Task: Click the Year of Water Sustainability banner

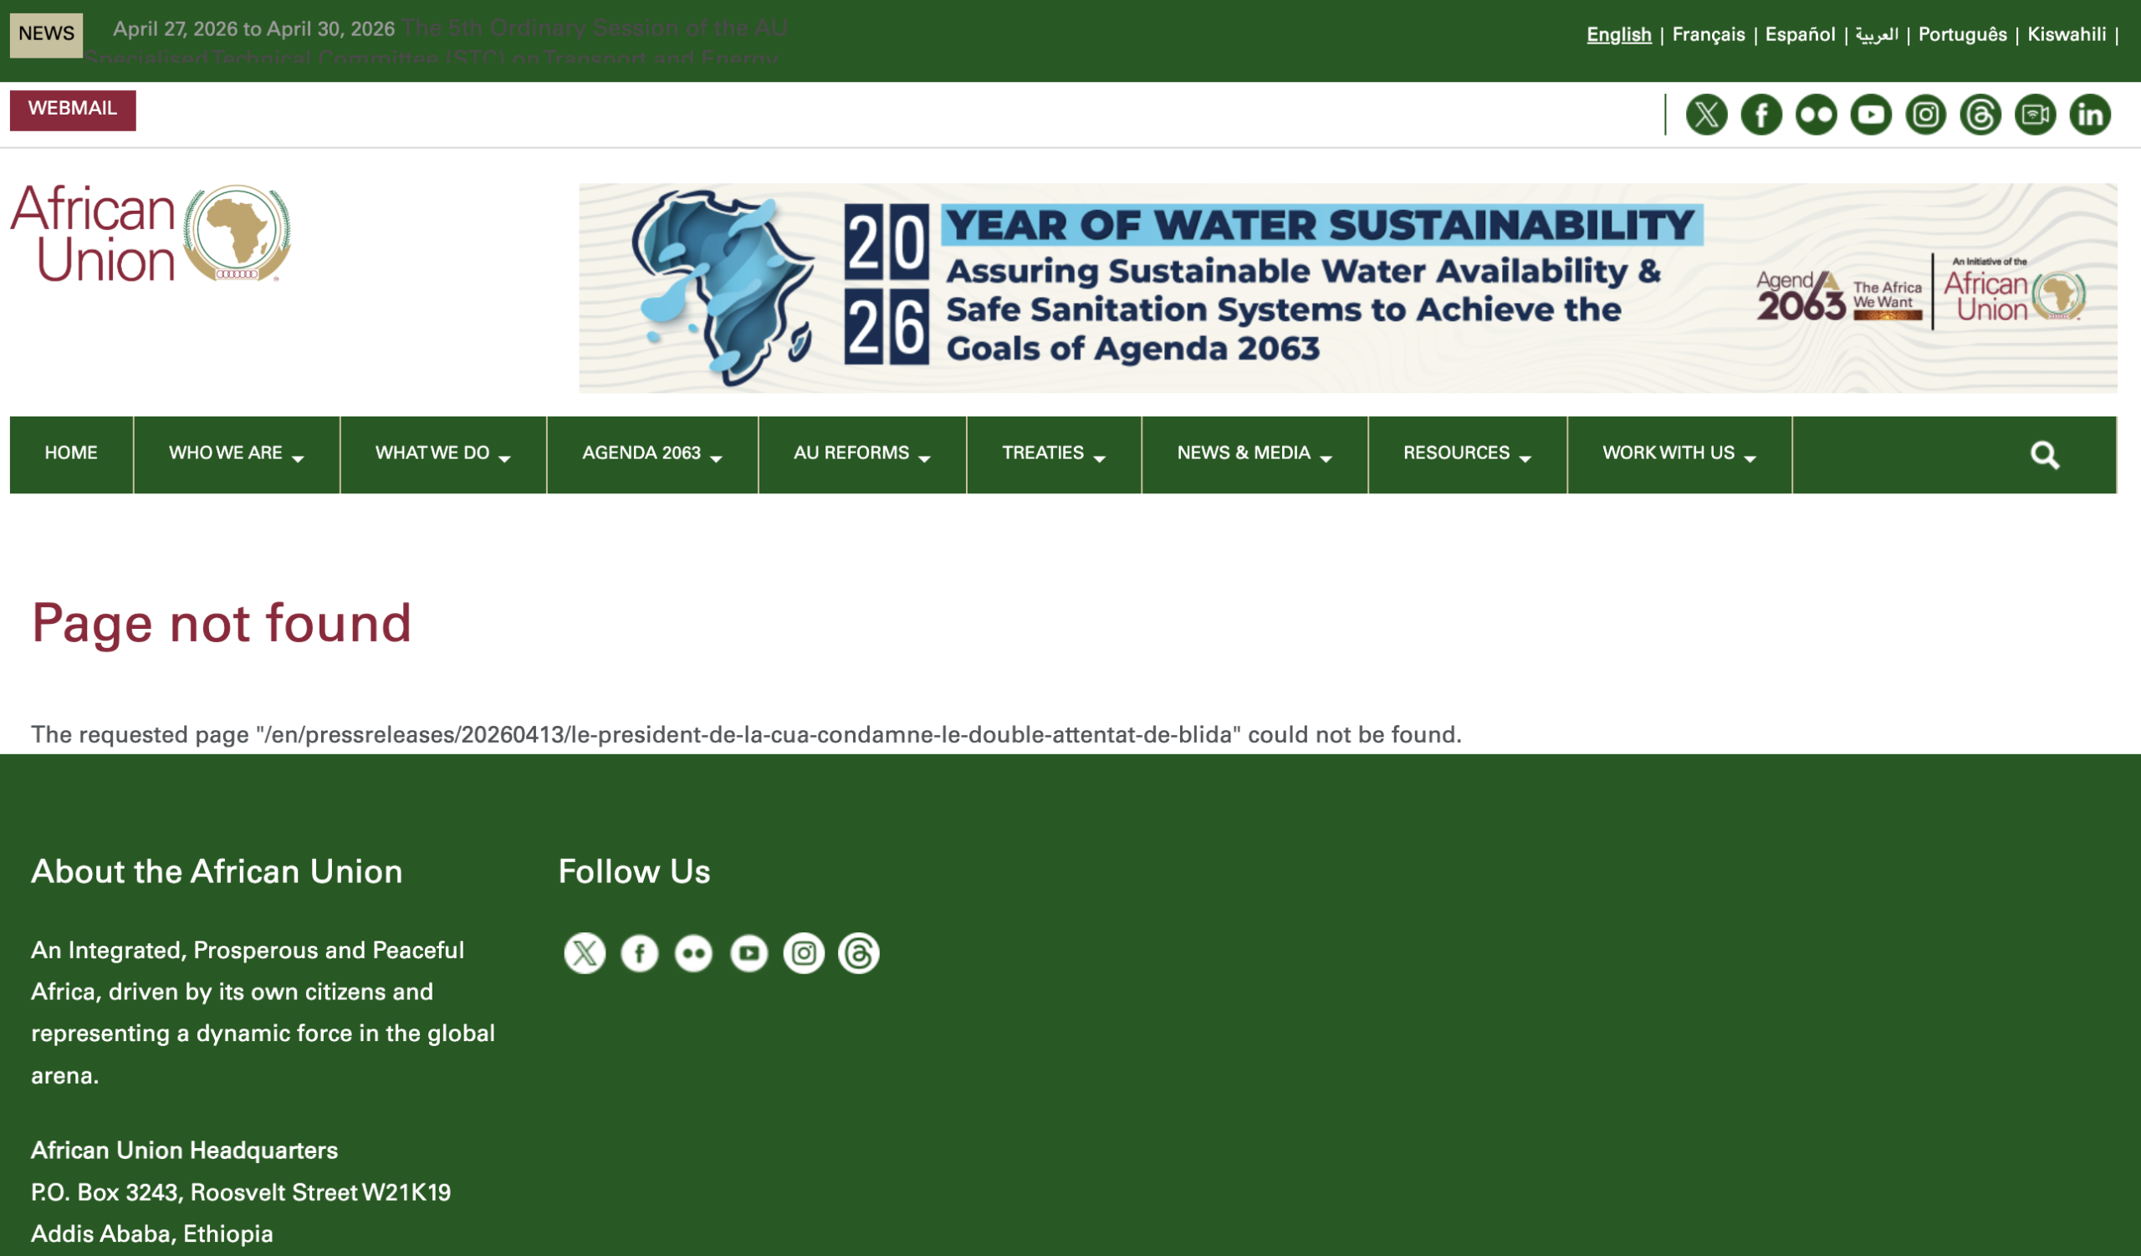Action: (1346, 288)
